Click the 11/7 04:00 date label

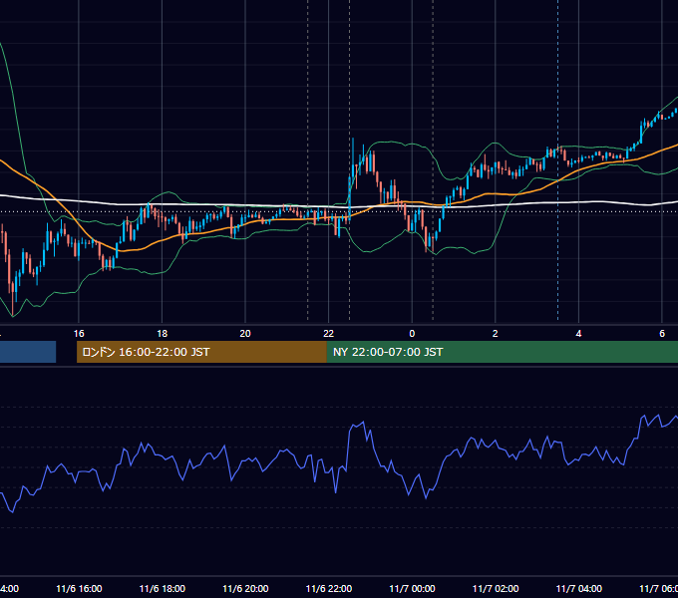579,589
